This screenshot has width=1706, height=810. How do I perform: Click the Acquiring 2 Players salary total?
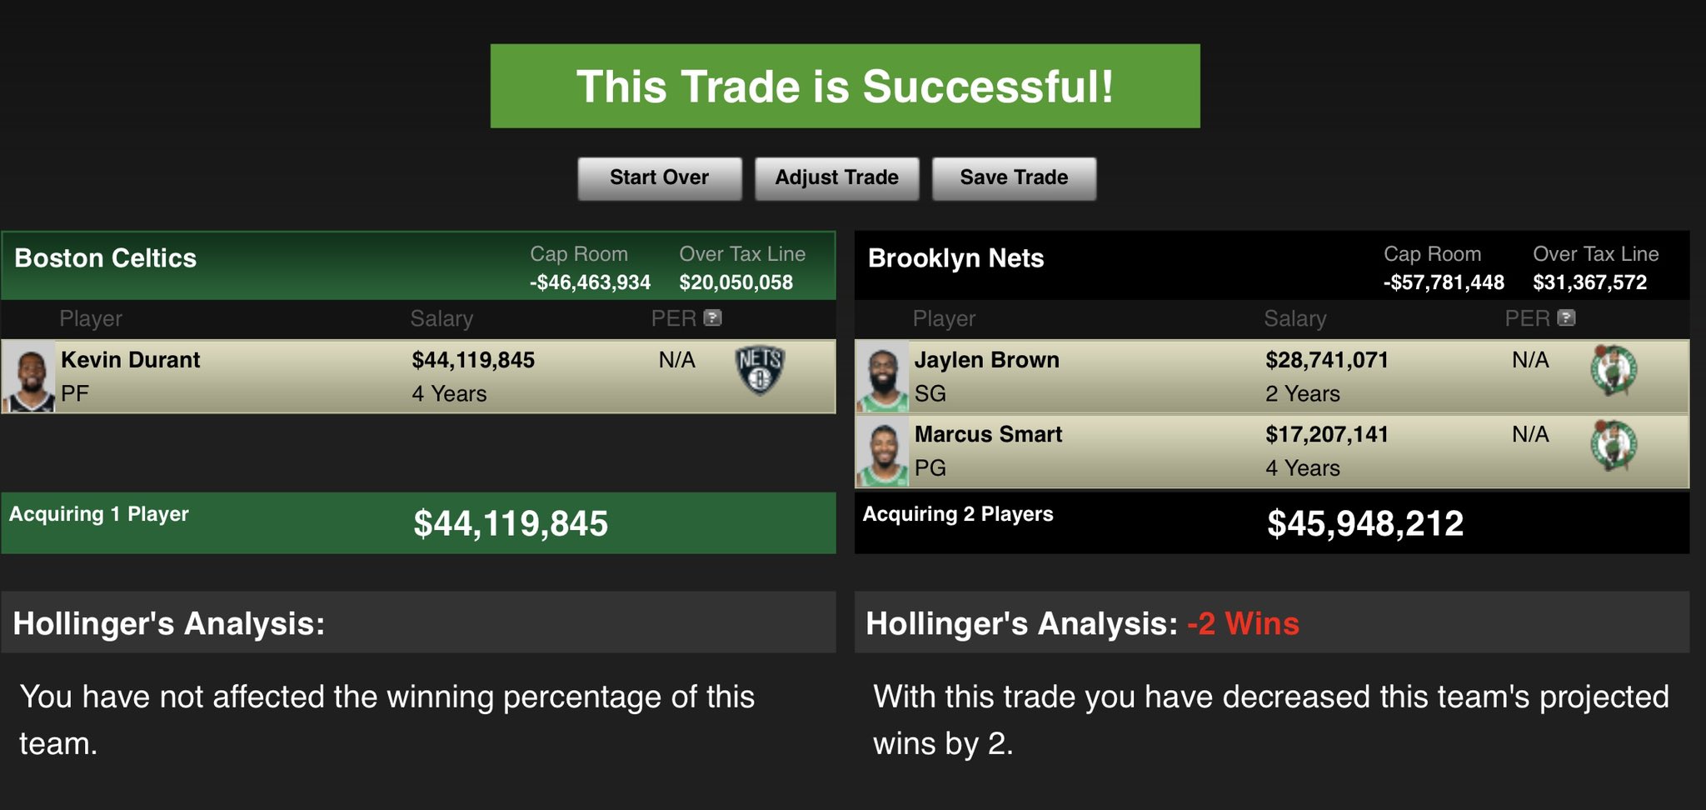1367,522
